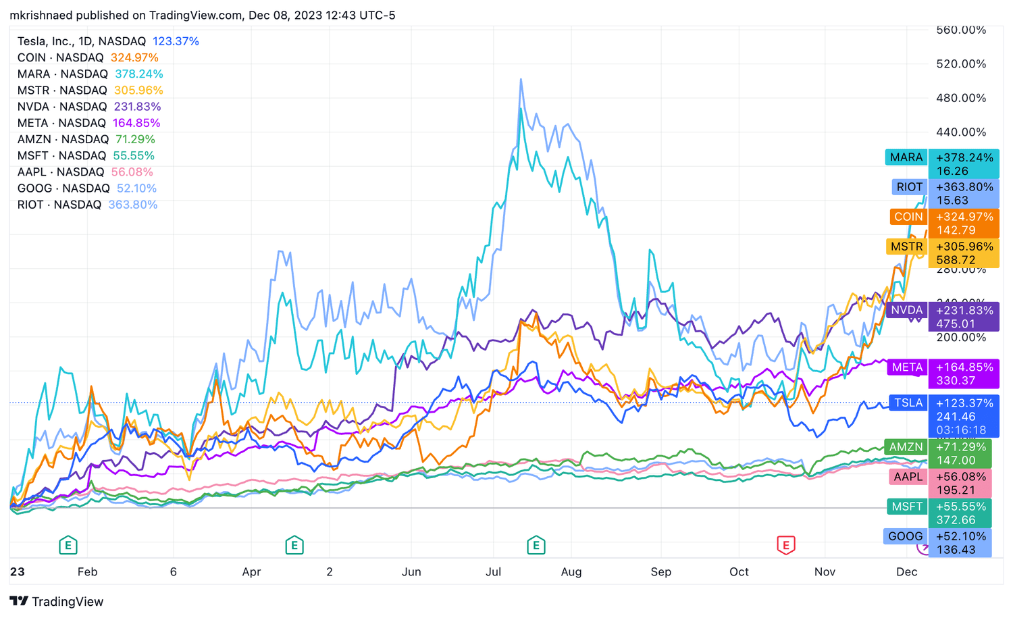Viewport: 1013px width, 618px height.
Task: Click the +123.37% 241.46 TSLA value box
Action: point(964,416)
